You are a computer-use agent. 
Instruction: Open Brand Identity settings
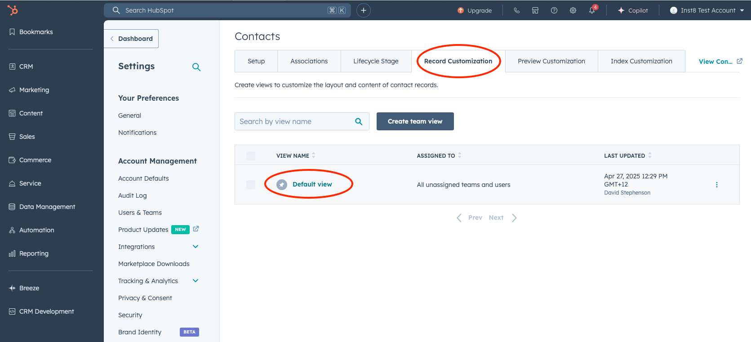pos(140,332)
